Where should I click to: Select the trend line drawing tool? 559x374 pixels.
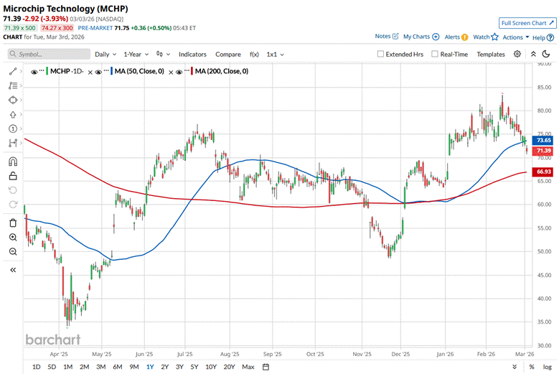13,71
